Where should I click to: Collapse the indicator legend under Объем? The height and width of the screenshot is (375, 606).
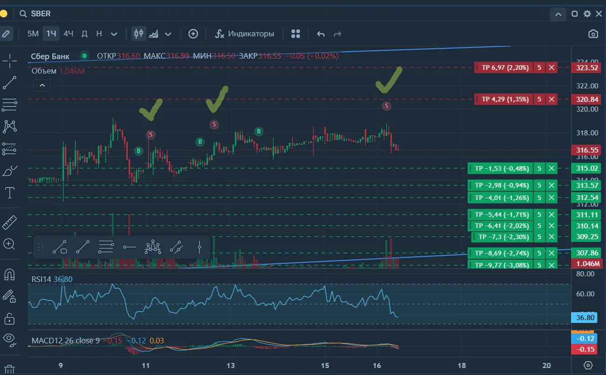pos(42,86)
